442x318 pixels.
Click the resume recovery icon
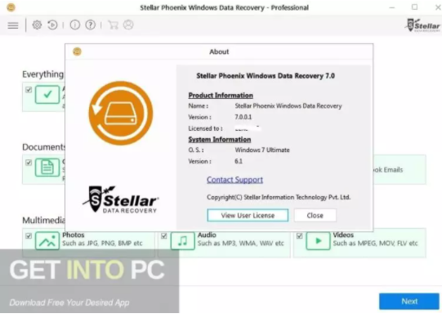tap(52, 25)
